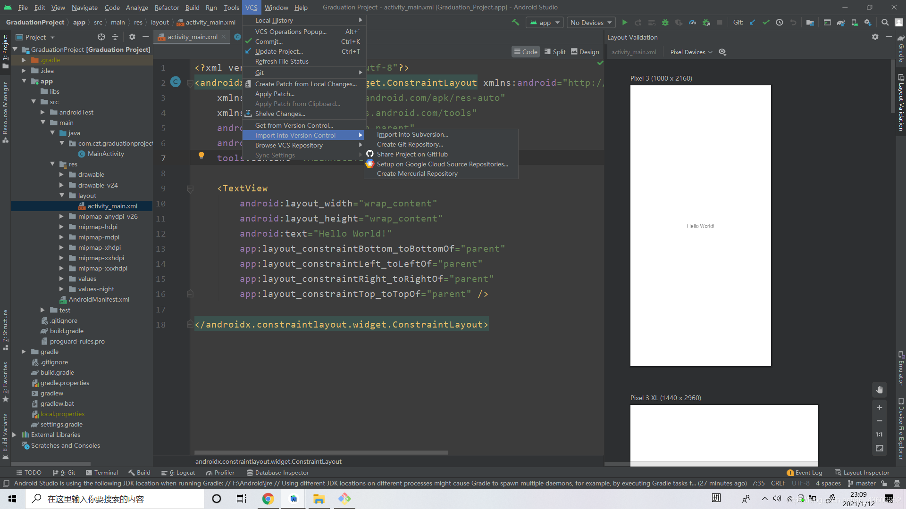Choose Share Project on GitHub
This screenshot has height=509, width=906.
point(412,154)
